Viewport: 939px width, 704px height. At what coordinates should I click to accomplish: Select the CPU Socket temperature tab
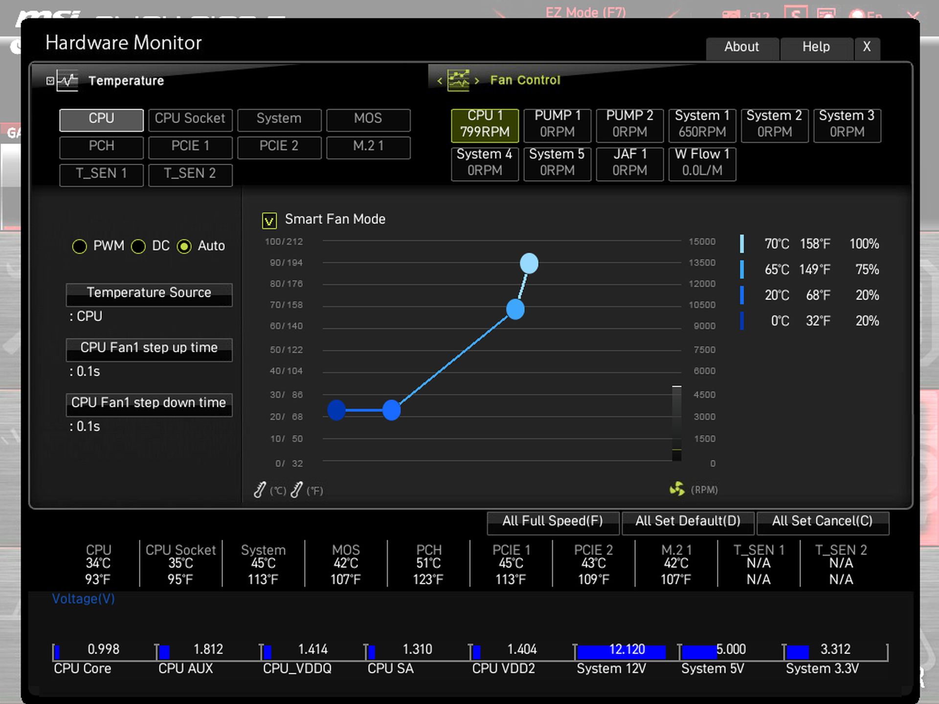click(x=190, y=119)
